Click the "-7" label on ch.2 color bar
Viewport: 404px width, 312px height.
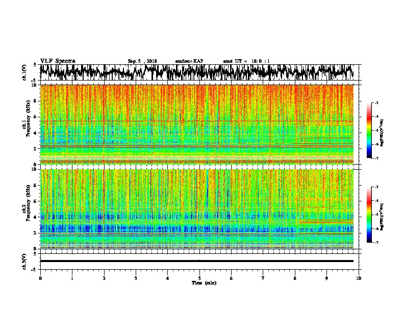[376, 242]
